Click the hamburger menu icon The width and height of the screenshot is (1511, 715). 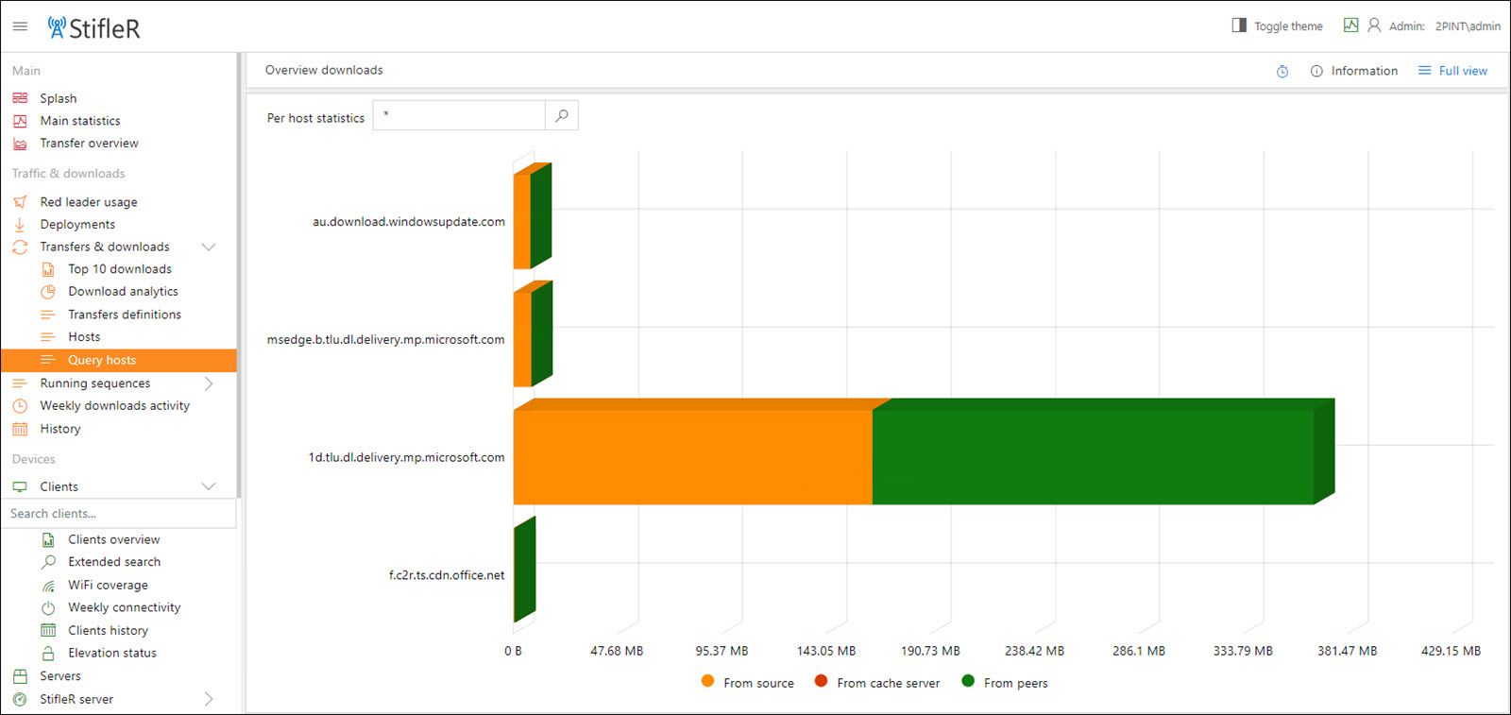pyautogui.click(x=20, y=26)
